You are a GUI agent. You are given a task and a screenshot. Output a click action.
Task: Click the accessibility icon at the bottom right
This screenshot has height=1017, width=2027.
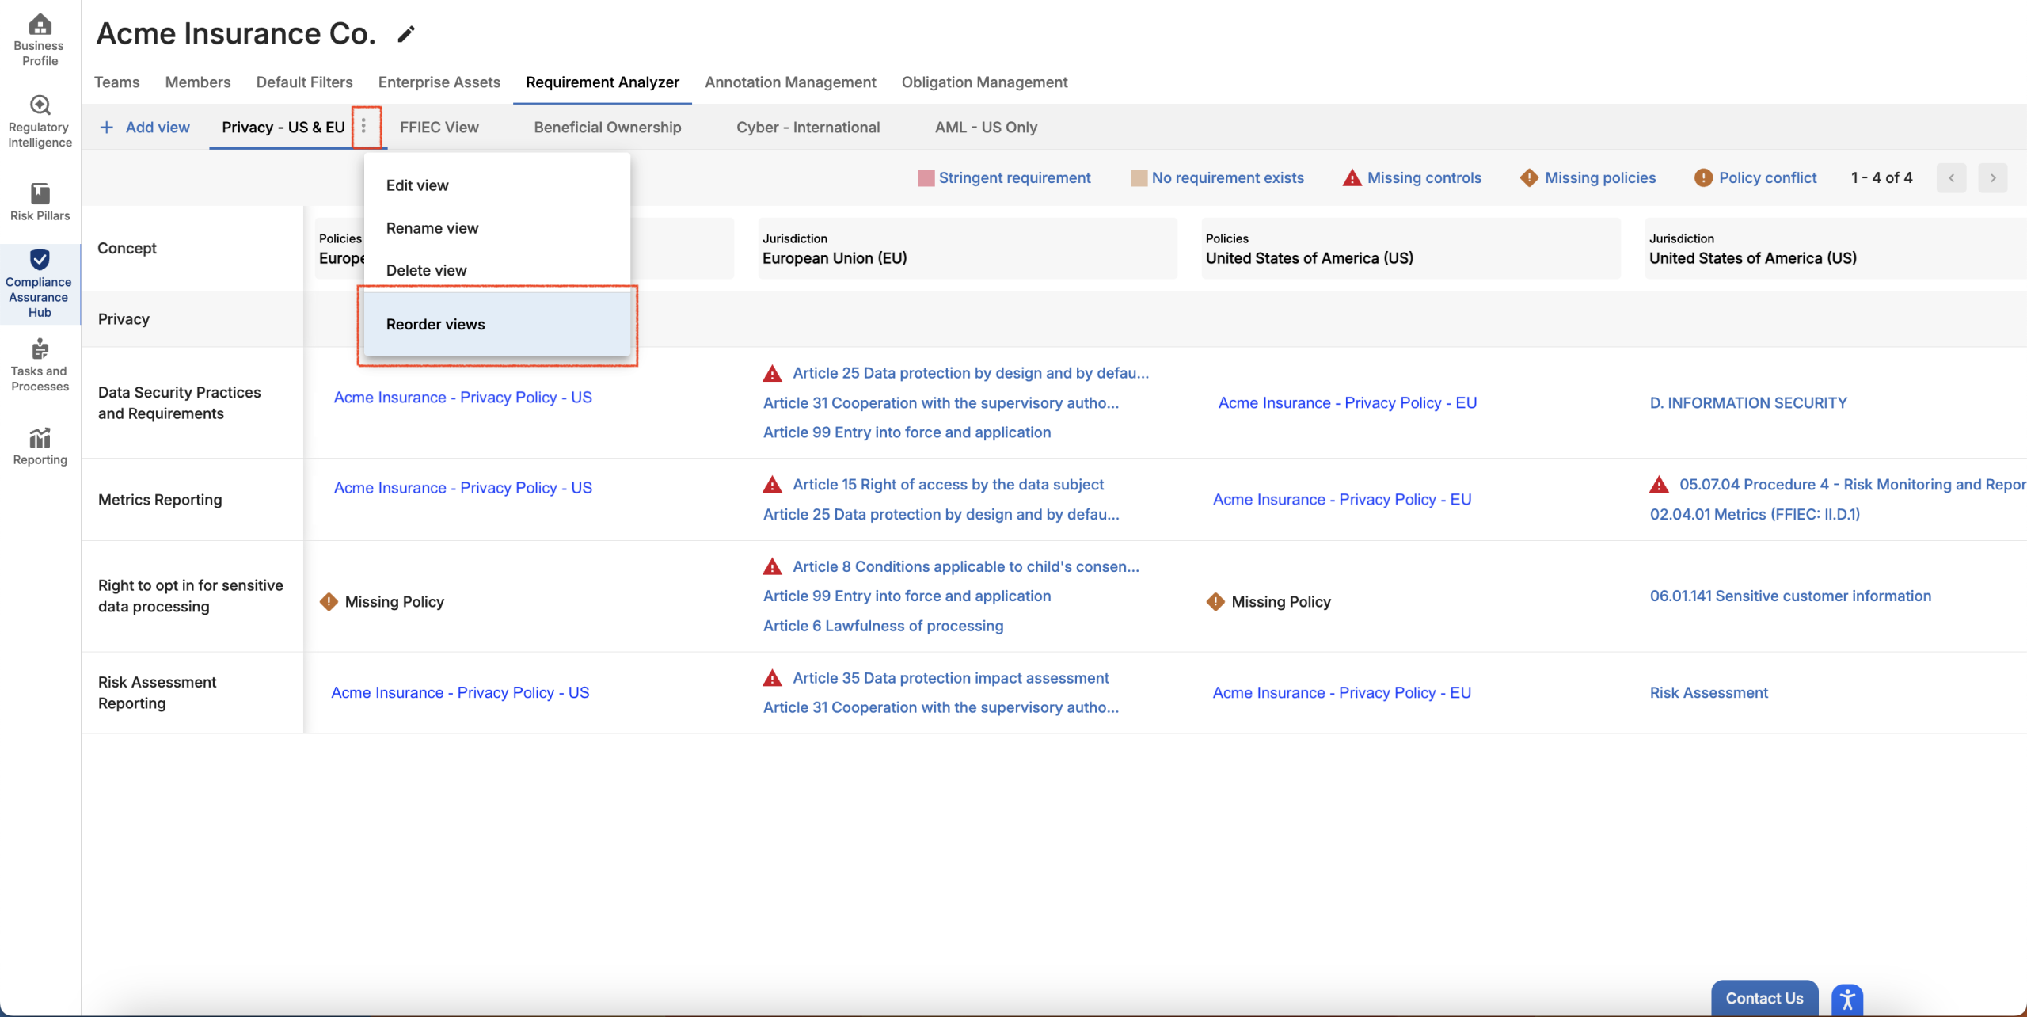[1847, 999]
